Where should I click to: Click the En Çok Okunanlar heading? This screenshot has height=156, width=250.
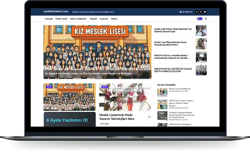[x=167, y=85]
